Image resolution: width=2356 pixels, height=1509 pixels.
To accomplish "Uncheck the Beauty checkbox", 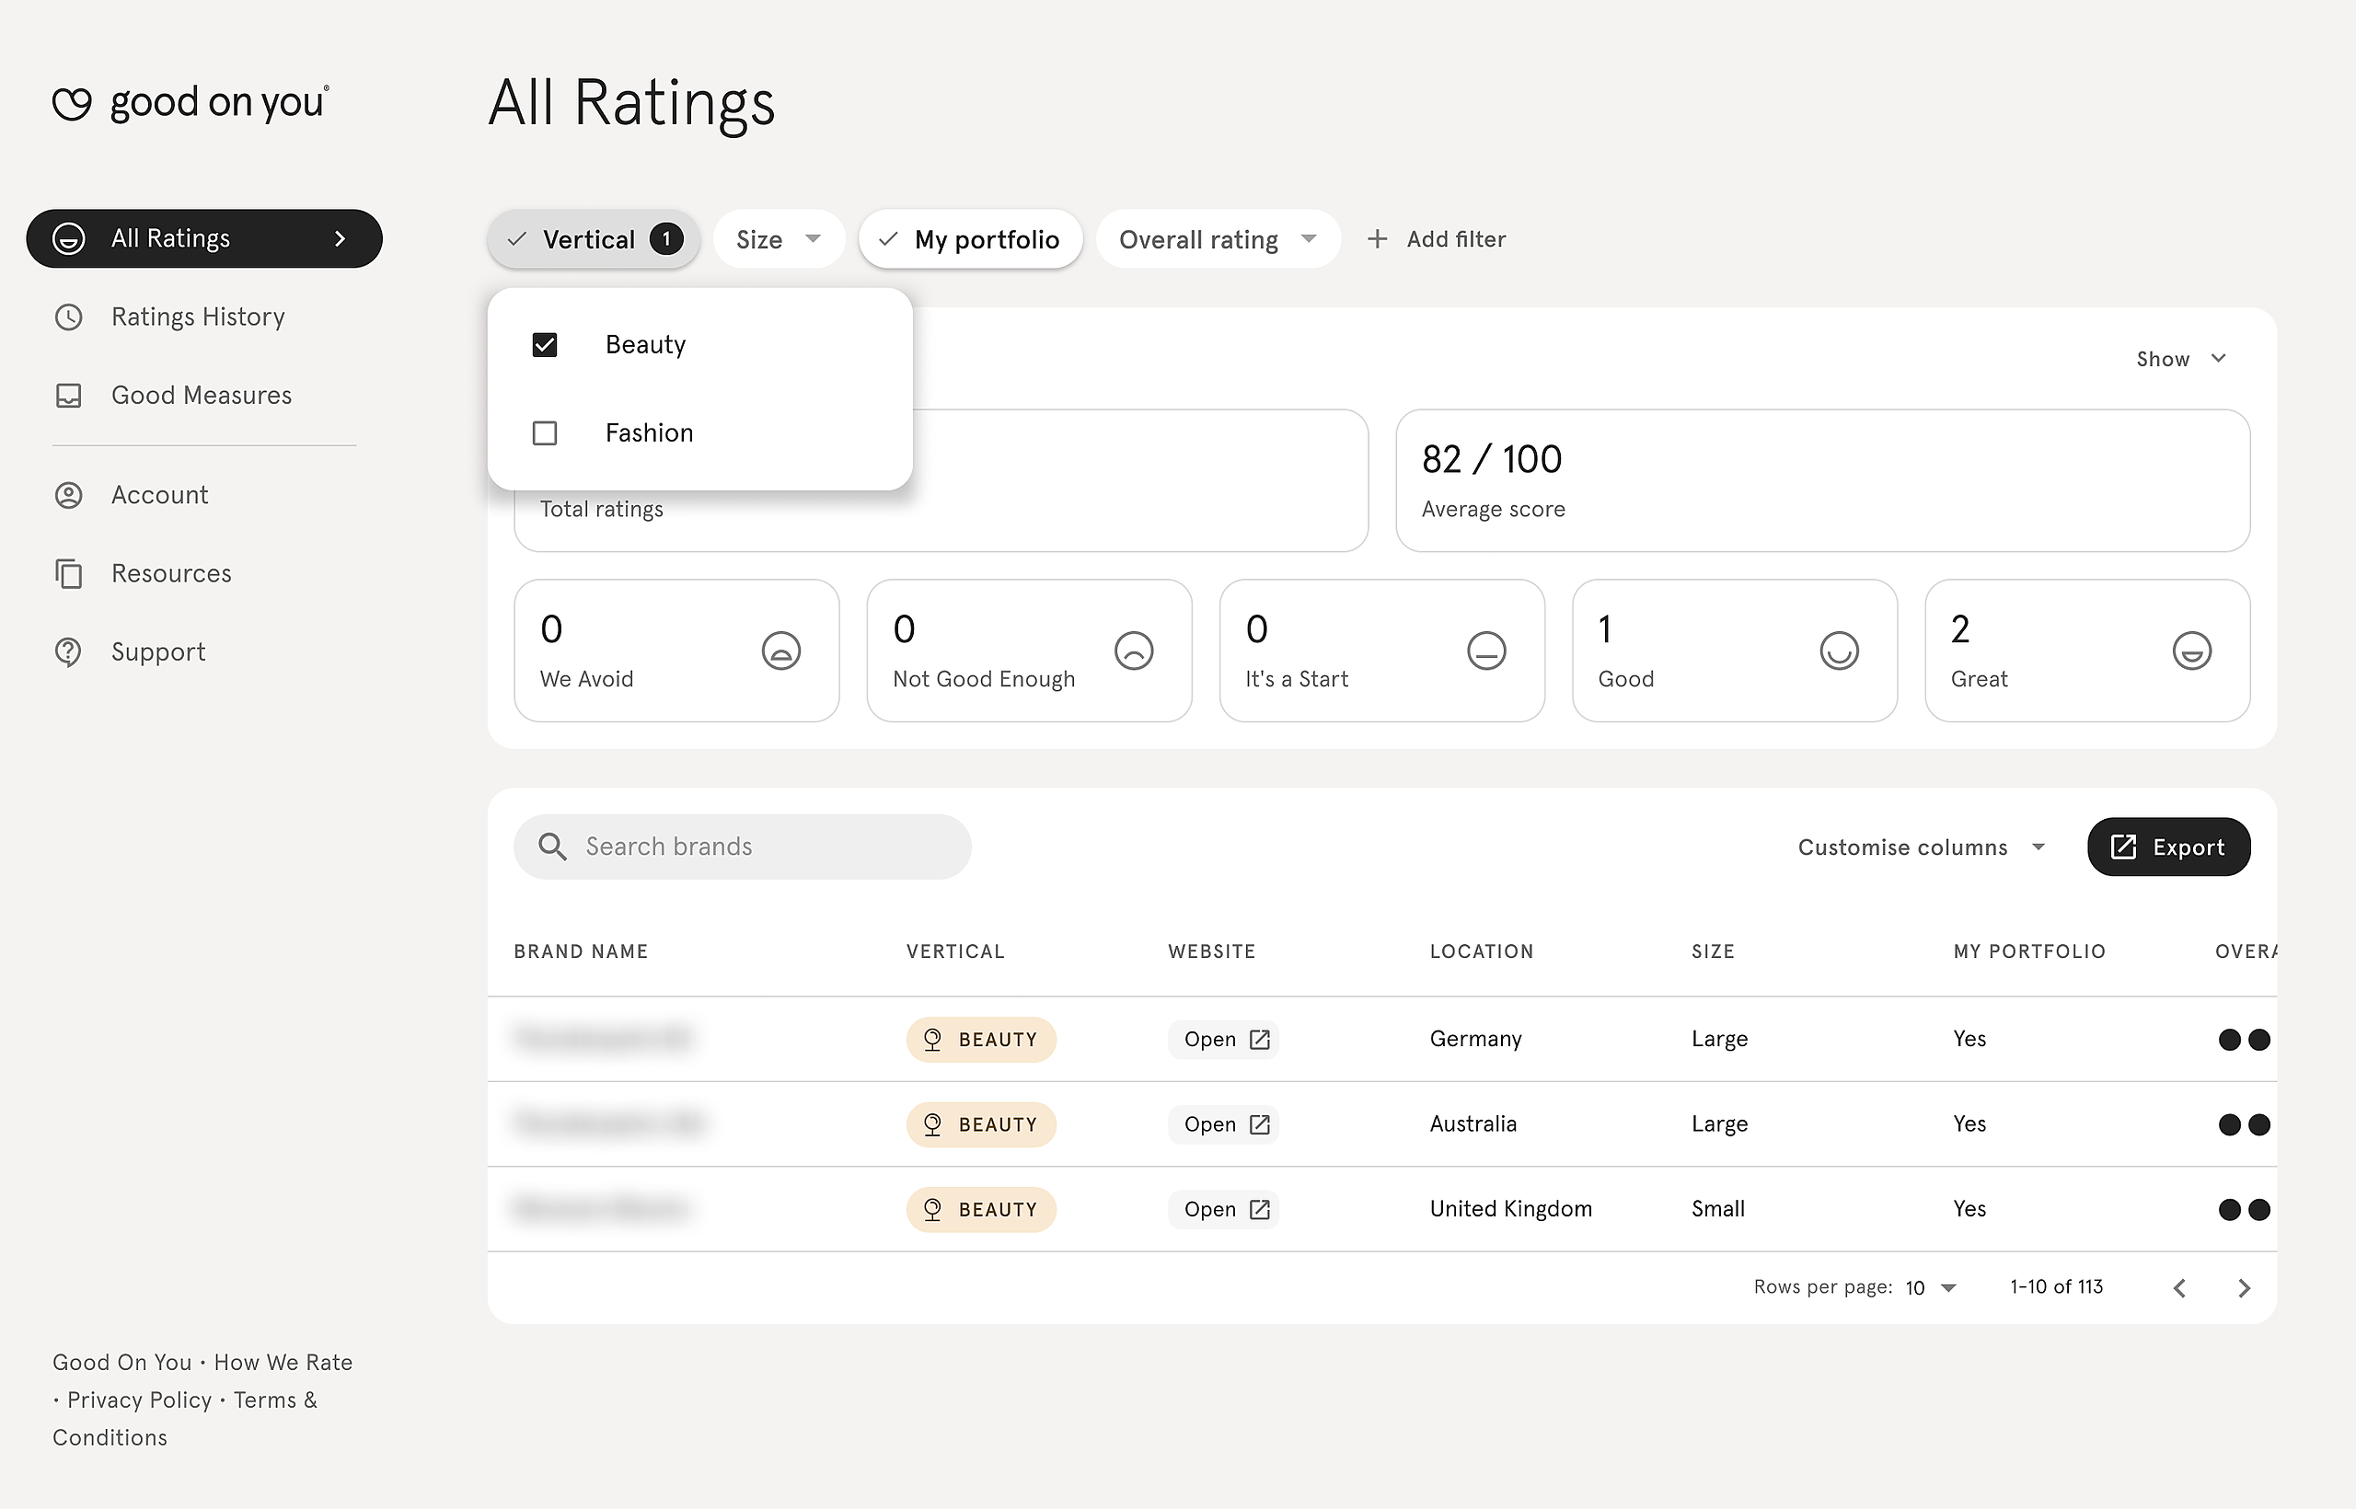I will (545, 345).
